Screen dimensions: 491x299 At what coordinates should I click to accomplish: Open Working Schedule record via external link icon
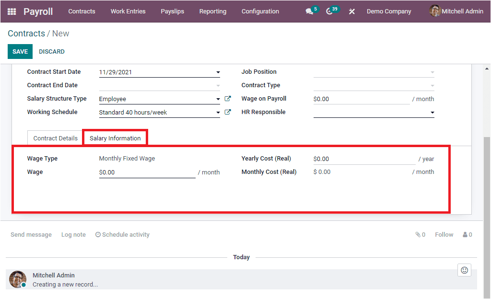[228, 112]
